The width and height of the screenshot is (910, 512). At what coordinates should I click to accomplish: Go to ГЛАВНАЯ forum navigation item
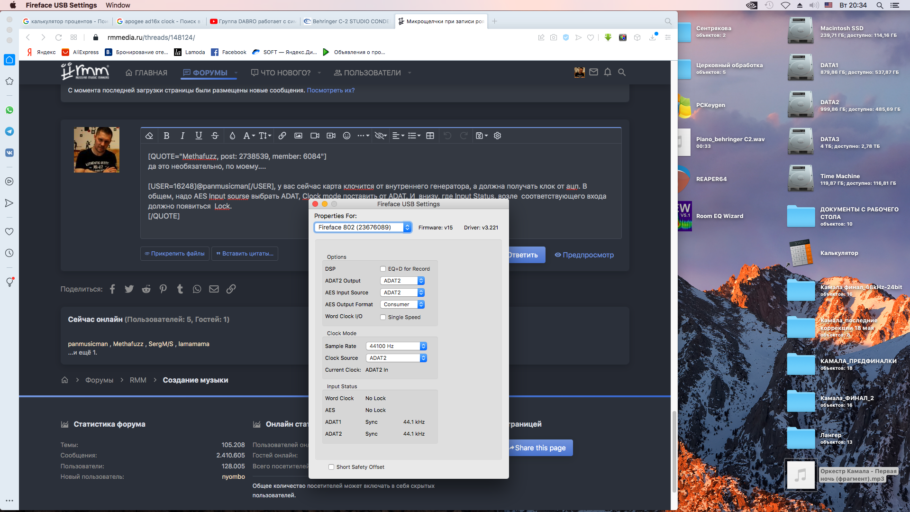[x=146, y=73]
